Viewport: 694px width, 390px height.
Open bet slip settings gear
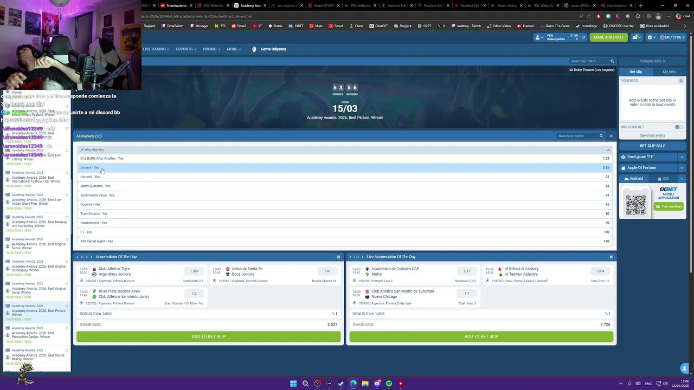click(681, 81)
